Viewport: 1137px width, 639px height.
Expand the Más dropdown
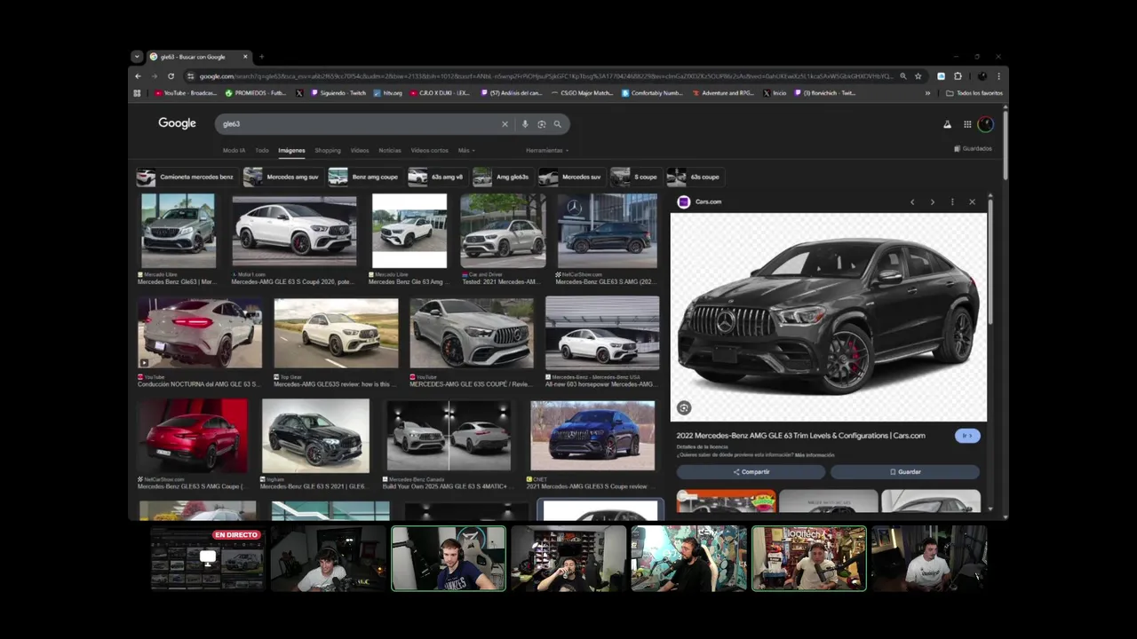[466, 150]
